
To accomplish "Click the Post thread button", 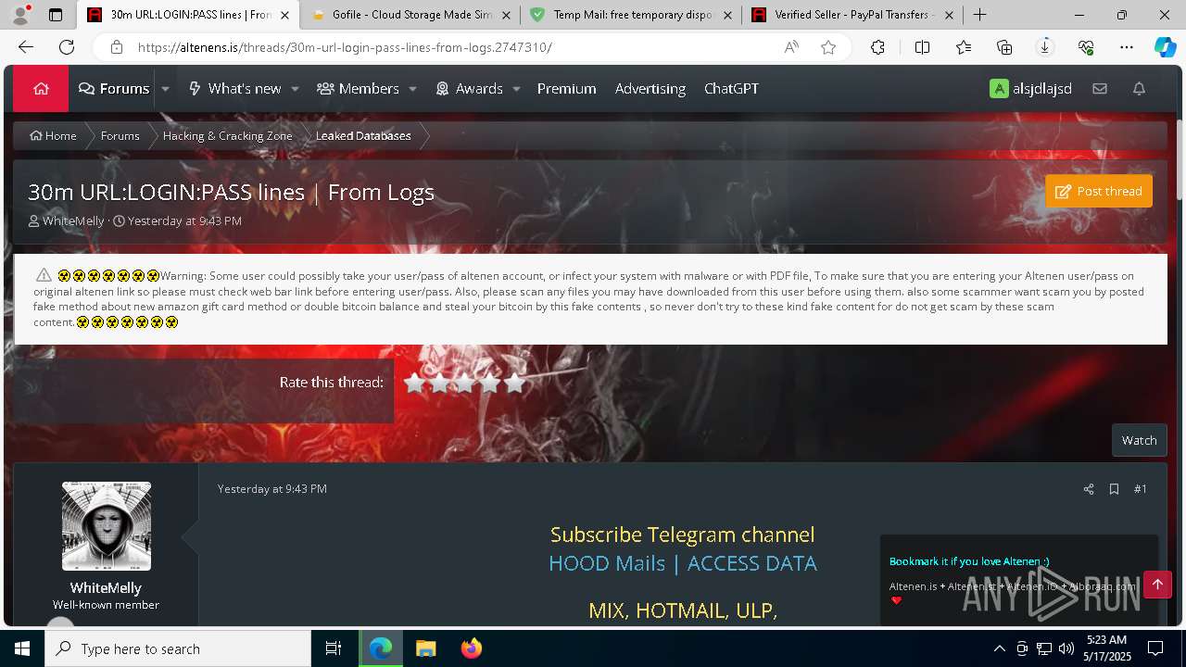I will [1099, 191].
